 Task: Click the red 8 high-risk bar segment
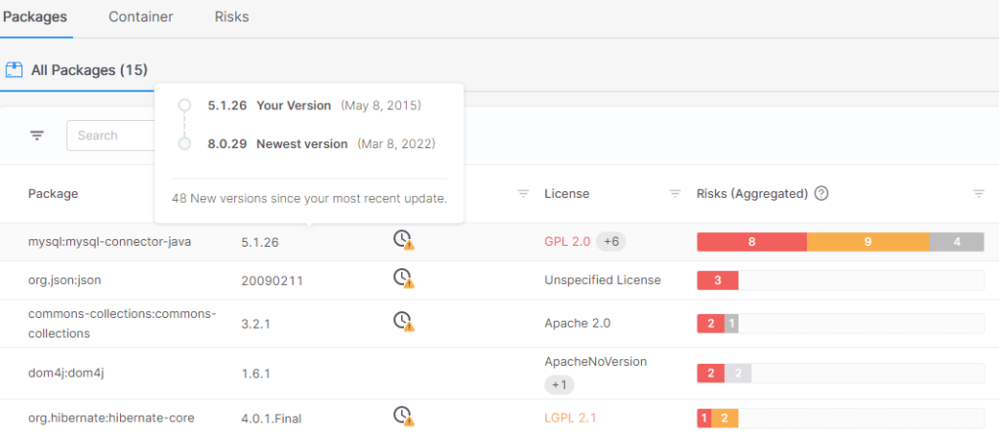click(752, 242)
